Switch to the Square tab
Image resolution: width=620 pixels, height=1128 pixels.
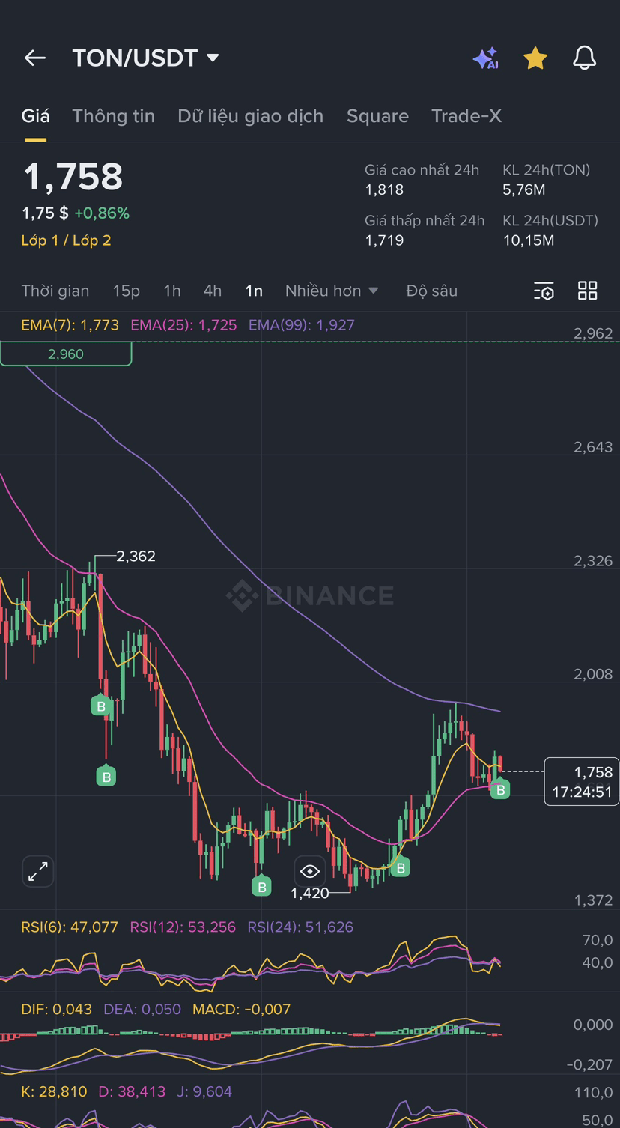[377, 116]
